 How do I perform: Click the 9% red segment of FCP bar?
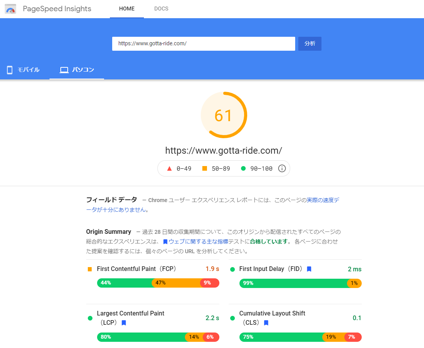point(210,283)
